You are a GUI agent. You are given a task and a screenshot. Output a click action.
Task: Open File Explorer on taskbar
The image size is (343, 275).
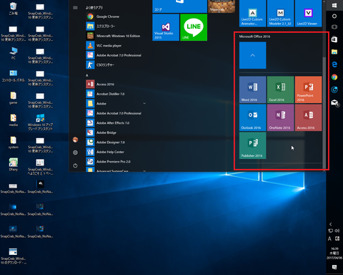[x=334, y=52]
